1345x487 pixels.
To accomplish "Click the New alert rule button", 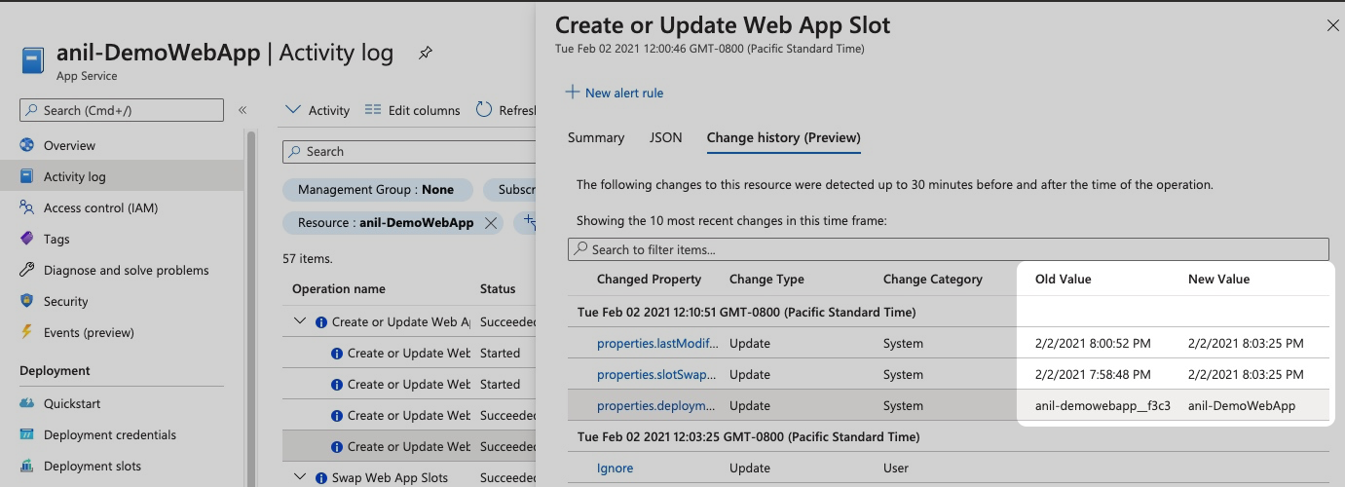I will tap(615, 93).
